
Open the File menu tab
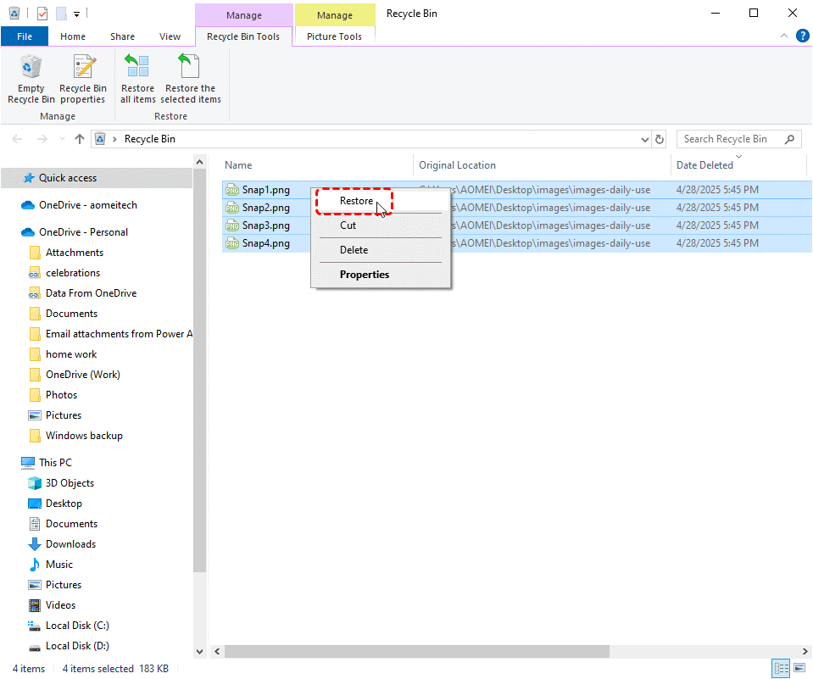(25, 36)
